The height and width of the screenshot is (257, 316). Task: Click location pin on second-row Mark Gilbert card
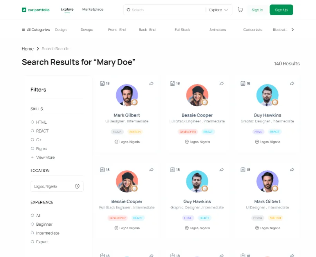pyautogui.click(x=257, y=228)
